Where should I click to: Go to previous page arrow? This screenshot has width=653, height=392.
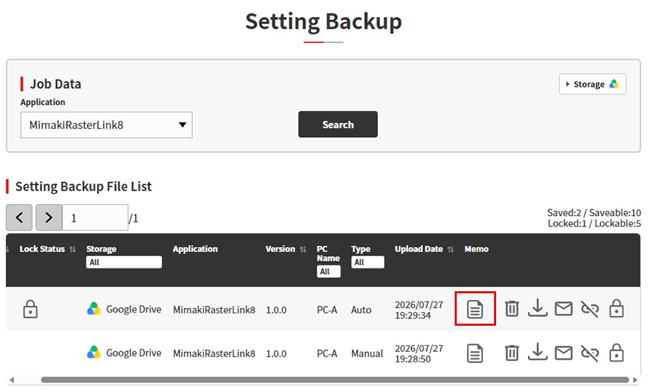coord(19,217)
